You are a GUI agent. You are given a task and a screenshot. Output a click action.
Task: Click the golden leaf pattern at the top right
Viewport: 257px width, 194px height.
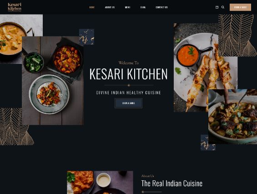237,36
